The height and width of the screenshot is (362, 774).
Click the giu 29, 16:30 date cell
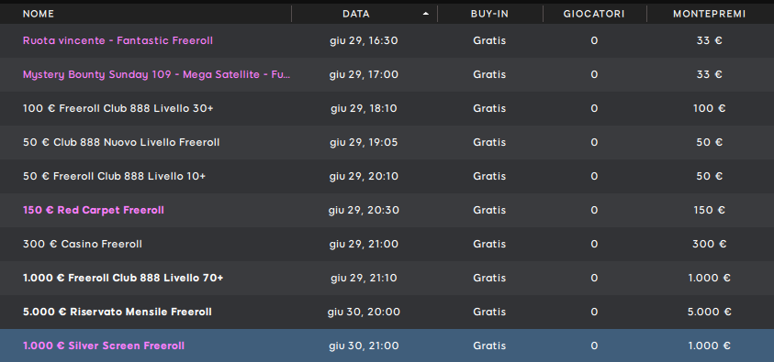click(x=364, y=40)
